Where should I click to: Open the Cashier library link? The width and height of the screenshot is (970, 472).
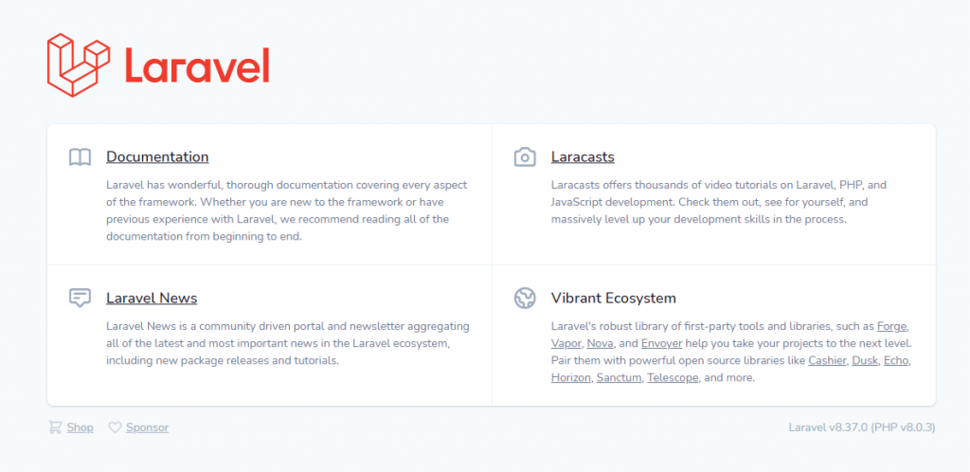coord(827,361)
